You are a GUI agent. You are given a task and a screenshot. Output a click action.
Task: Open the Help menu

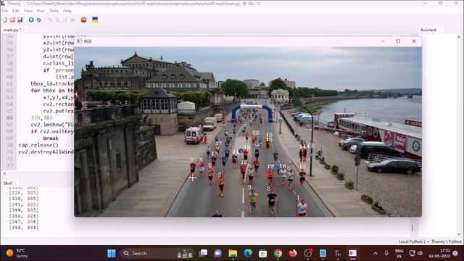pyautogui.click(x=67, y=11)
